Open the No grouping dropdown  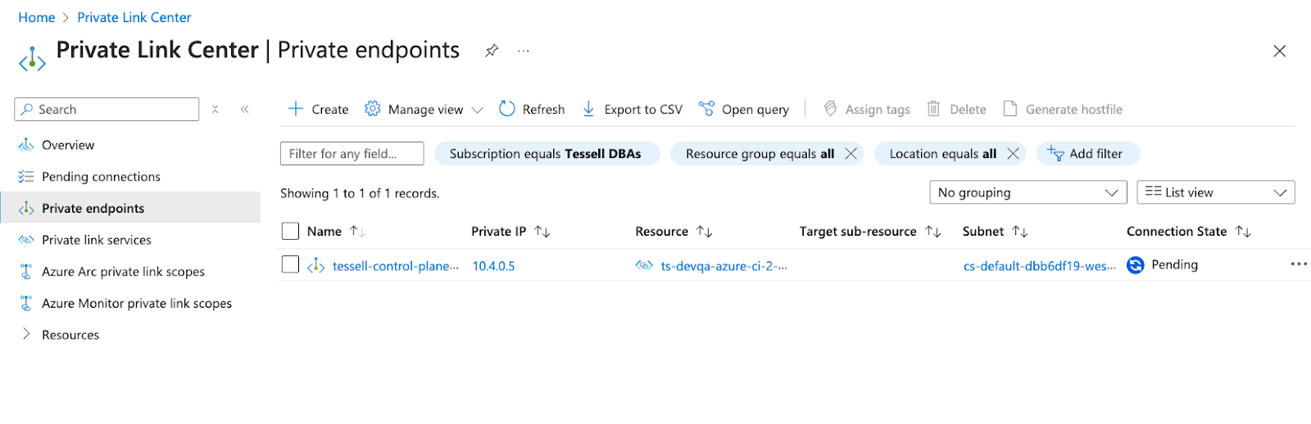point(1028,192)
